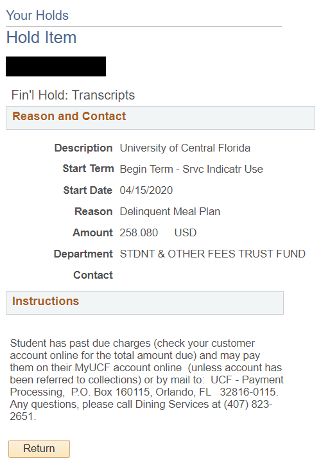Click the instructions paragraph about past due charges
This screenshot has height=463, width=321.
(147, 380)
